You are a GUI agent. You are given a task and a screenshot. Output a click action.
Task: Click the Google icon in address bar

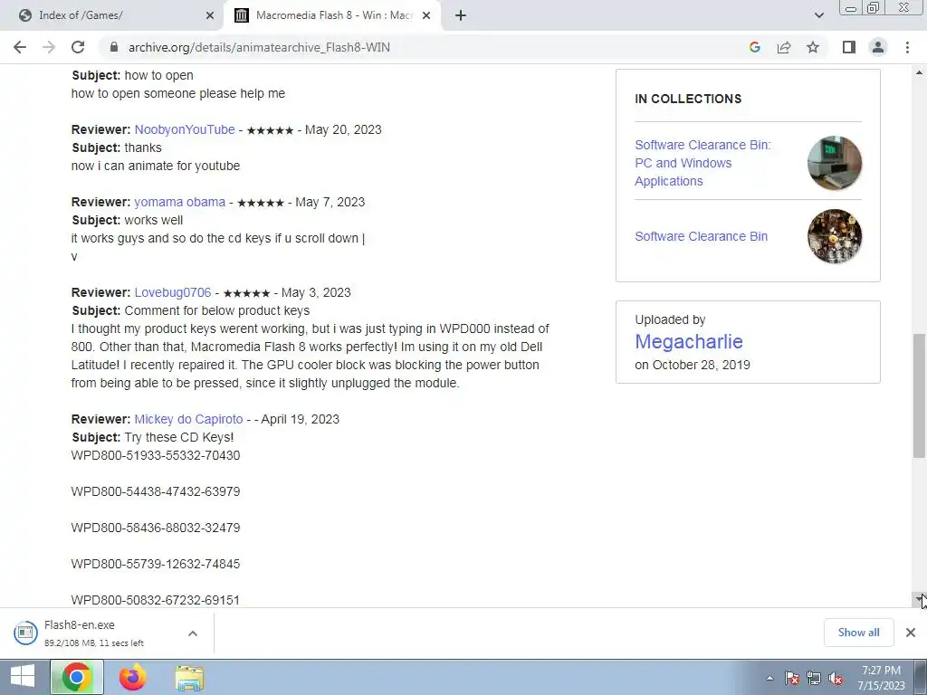(754, 47)
